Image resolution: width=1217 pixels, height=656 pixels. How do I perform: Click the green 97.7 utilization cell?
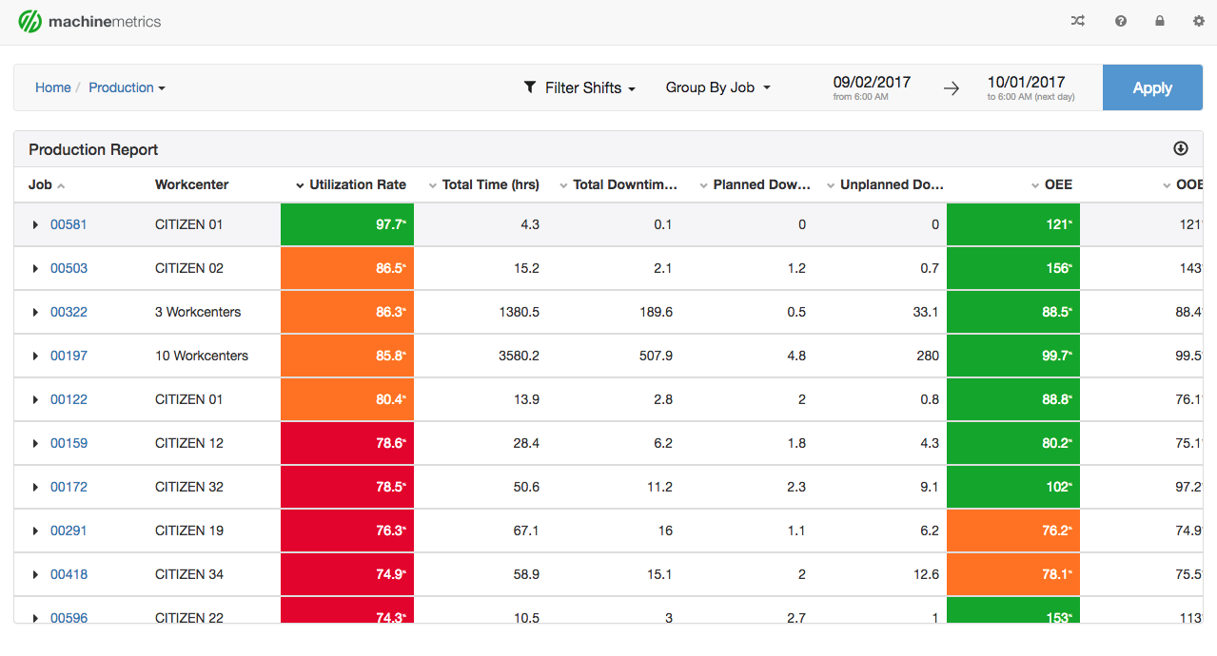346,224
